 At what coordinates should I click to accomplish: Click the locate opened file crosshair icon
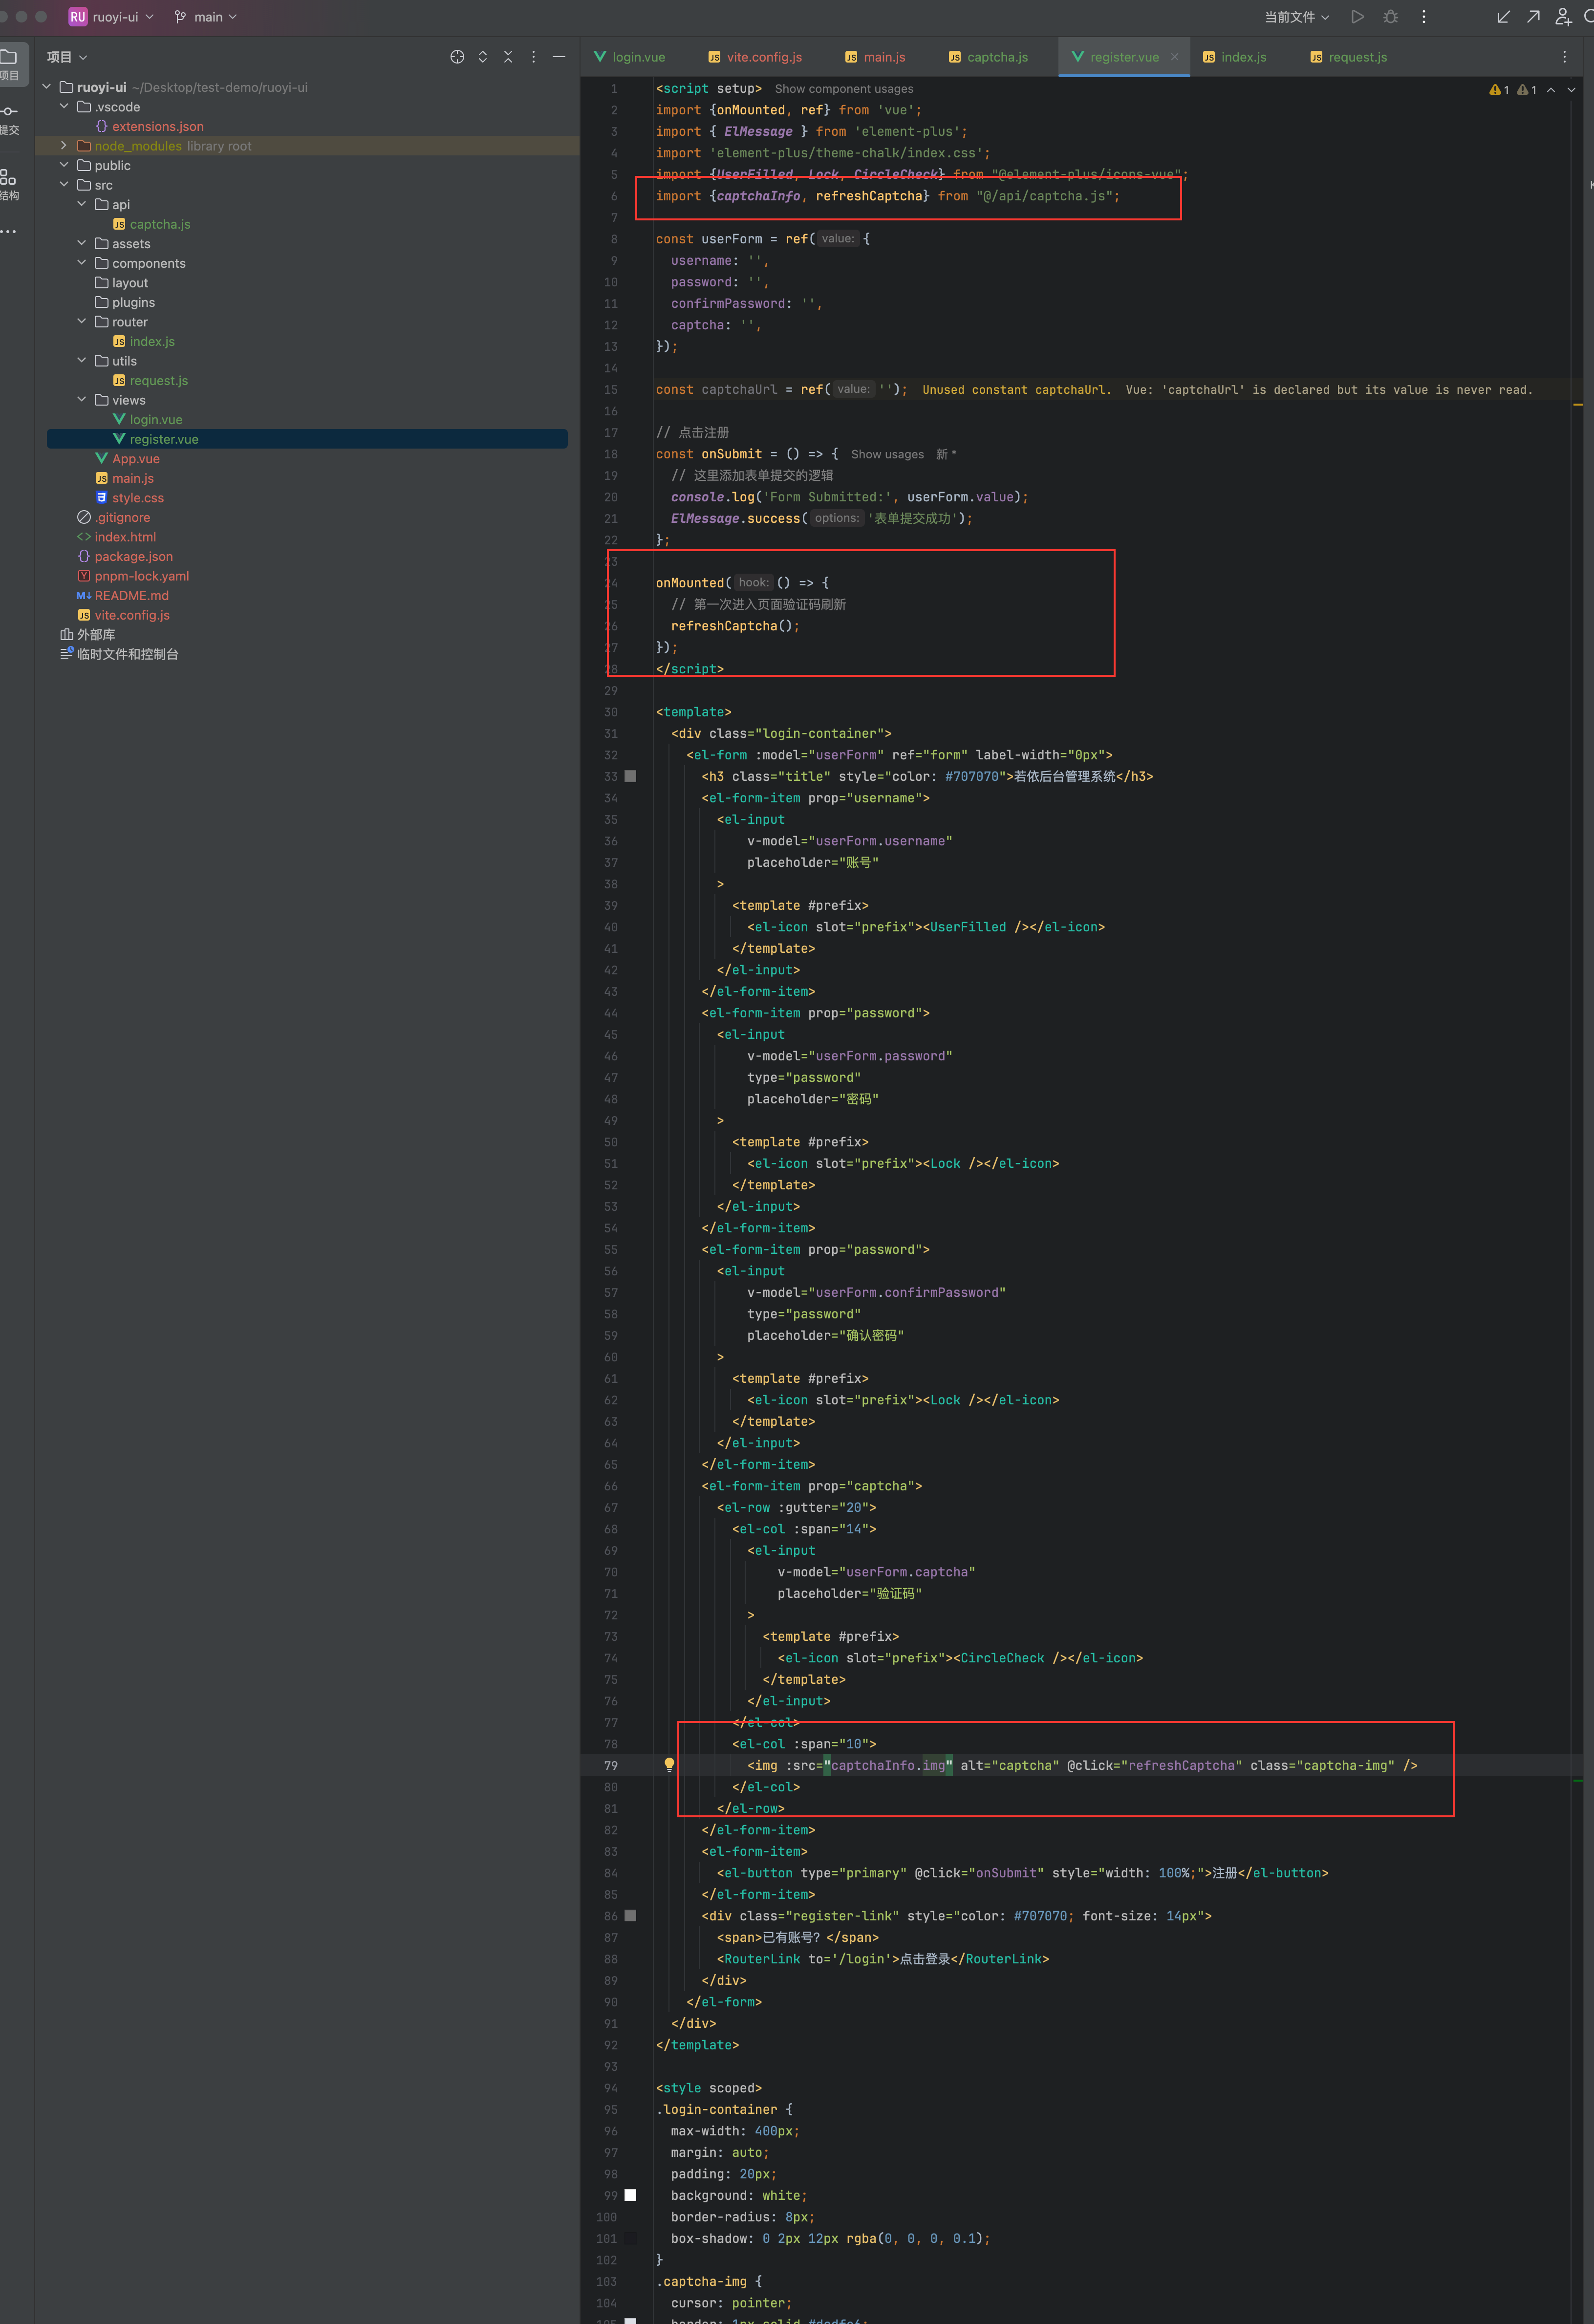tap(457, 57)
